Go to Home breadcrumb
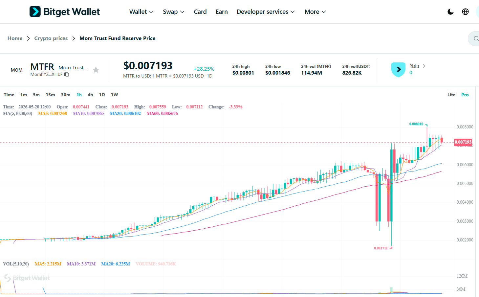 point(15,38)
